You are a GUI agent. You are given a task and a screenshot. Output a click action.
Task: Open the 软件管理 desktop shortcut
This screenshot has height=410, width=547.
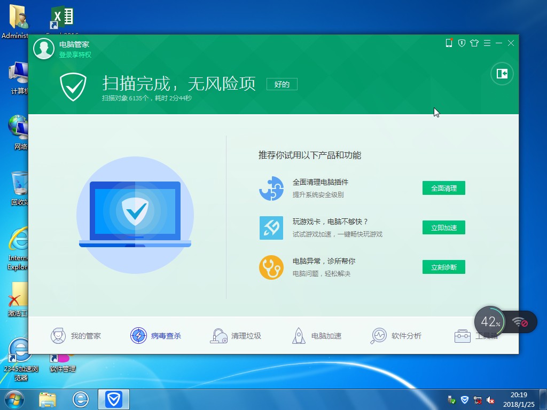click(62, 362)
